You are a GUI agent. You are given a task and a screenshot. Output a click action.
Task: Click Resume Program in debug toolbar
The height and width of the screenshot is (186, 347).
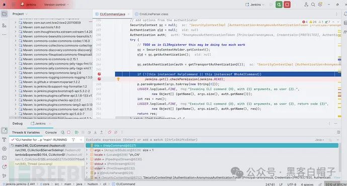(x=76, y=132)
